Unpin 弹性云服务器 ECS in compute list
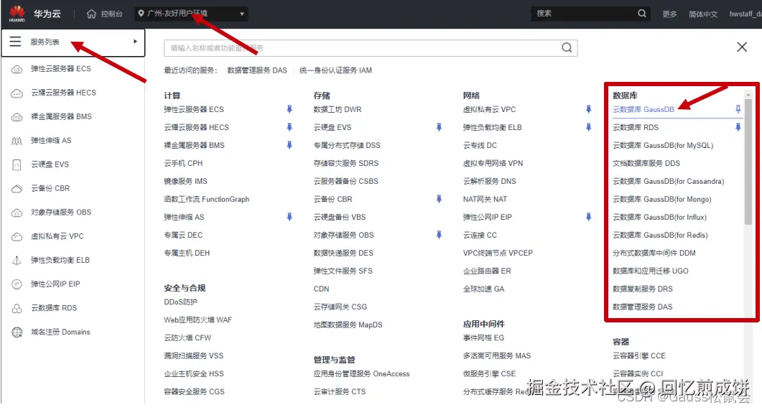Viewport: 762px width, 410px height. pyautogui.click(x=289, y=109)
